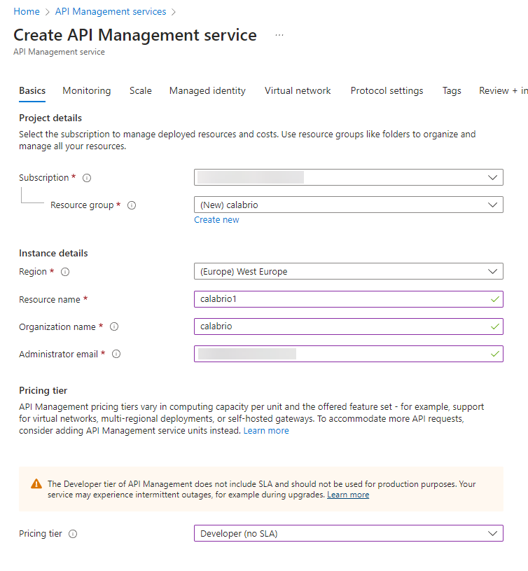
Task: Open the Virtual network tab
Action: tap(298, 90)
